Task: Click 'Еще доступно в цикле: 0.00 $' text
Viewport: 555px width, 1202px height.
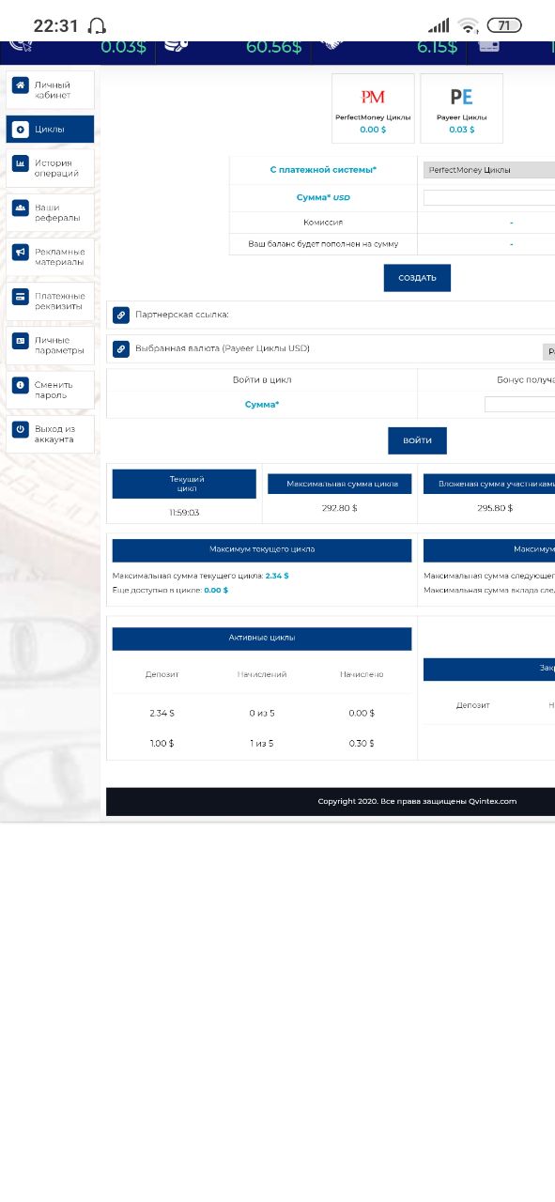Action: pos(170,590)
